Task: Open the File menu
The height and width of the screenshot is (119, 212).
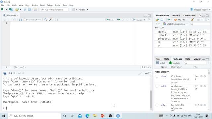Action: tap(3, 5)
